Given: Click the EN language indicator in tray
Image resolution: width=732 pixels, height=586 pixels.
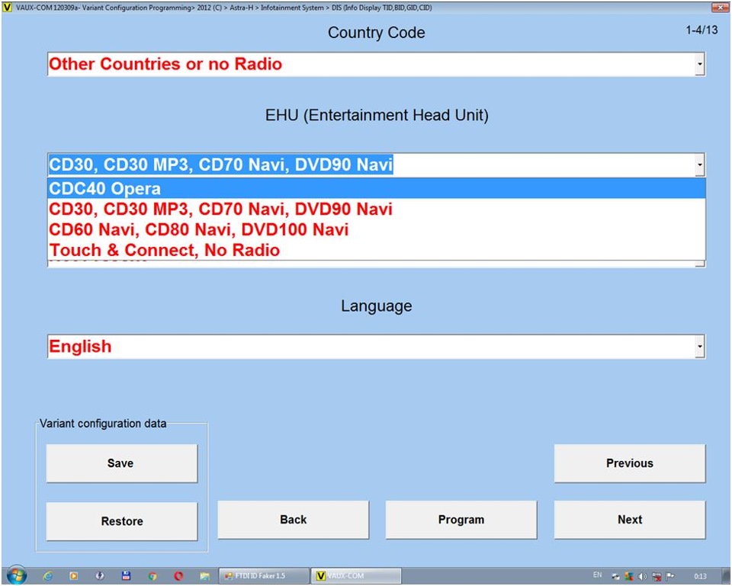Looking at the screenshot, I should (x=597, y=575).
